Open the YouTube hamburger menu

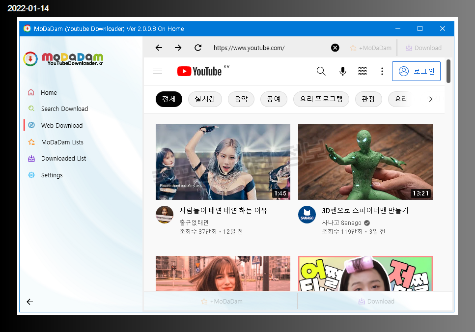[x=158, y=71]
